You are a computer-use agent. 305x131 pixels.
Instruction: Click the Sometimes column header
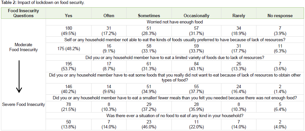[x=149, y=16]
